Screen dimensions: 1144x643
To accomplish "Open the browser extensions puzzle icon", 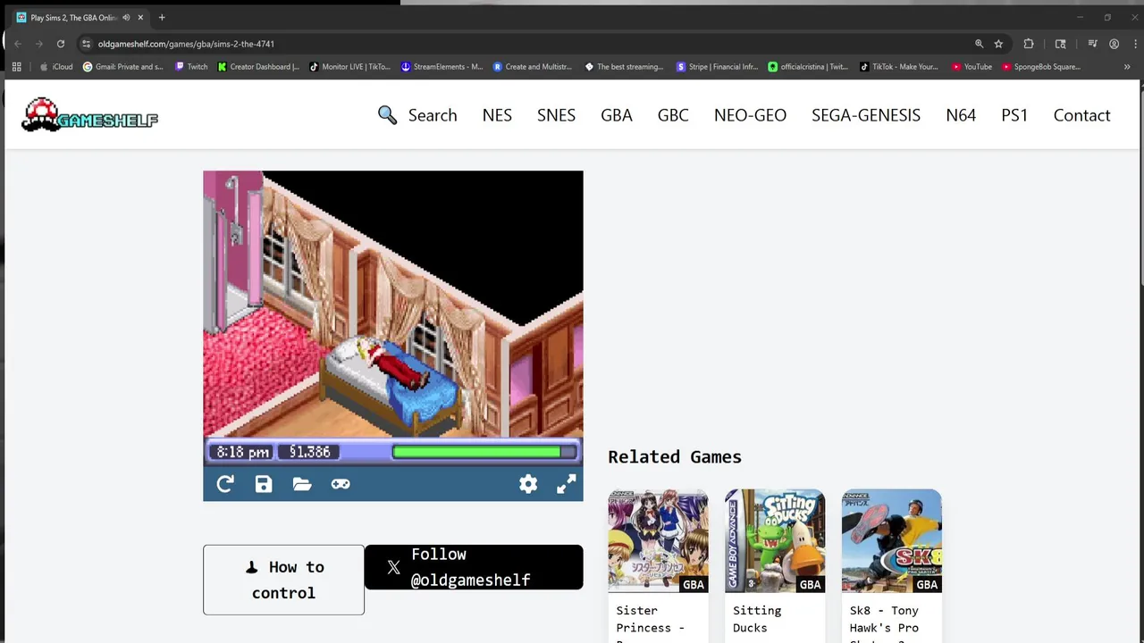I will point(1029,44).
